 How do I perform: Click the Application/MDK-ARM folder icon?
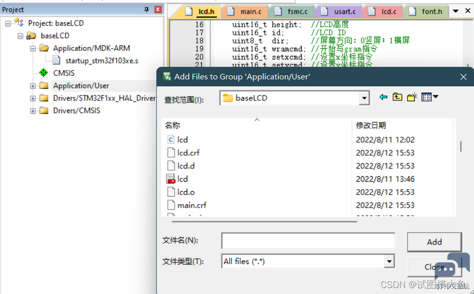(44, 48)
